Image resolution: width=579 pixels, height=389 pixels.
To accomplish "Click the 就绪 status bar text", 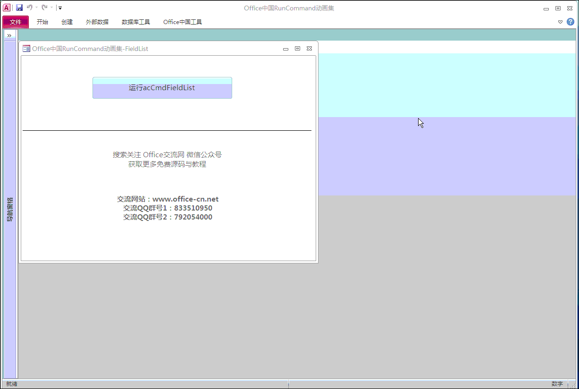I will pos(12,384).
